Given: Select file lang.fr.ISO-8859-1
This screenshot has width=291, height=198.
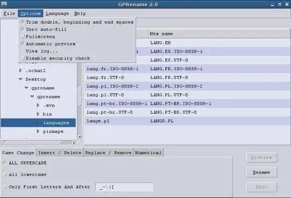Looking at the screenshot, I should [x=112, y=69].
